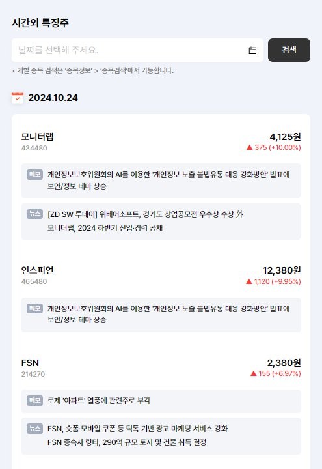Click the FSN stock code 214270

click(33, 374)
